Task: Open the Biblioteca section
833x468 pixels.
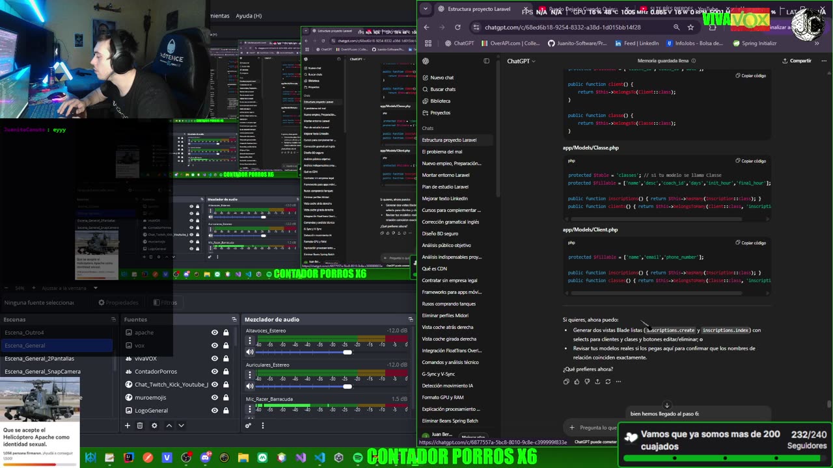Action: tap(435, 101)
